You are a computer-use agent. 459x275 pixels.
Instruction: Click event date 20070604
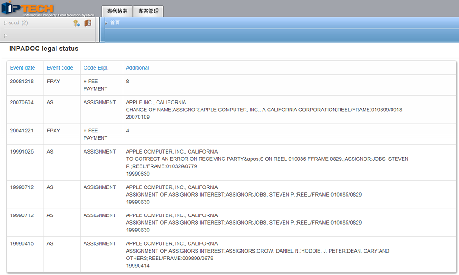click(x=22, y=103)
